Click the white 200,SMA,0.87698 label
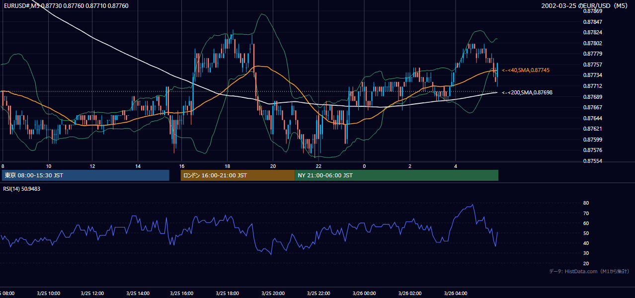Image resolution: width=635 pixels, height=298 pixels. tap(527, 92)
